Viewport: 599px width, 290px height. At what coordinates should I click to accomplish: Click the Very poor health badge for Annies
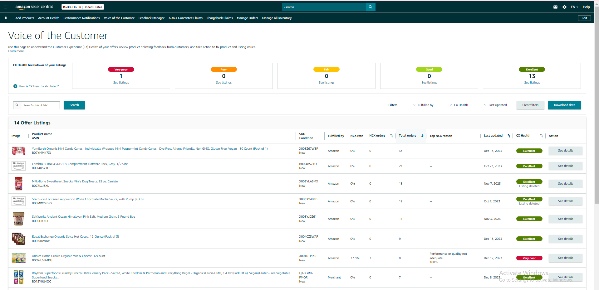click(x=529, y=258)
